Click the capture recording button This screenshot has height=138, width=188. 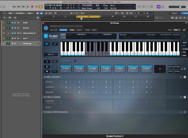(x=36, y=7)
